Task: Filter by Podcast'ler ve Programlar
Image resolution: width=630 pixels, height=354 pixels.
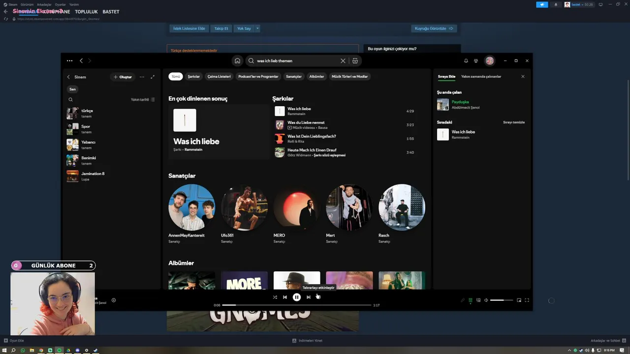Action: (x=258, y=77)
